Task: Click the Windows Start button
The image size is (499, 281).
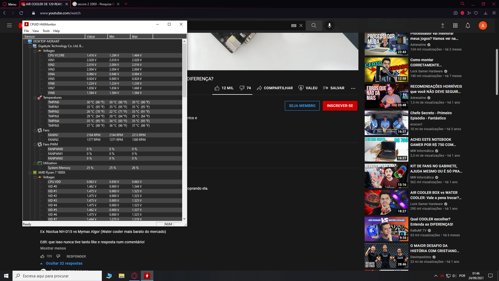Action: coord(6,276)
